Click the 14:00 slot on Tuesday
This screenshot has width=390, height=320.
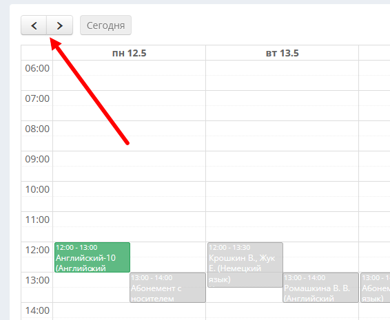(282, 310)
